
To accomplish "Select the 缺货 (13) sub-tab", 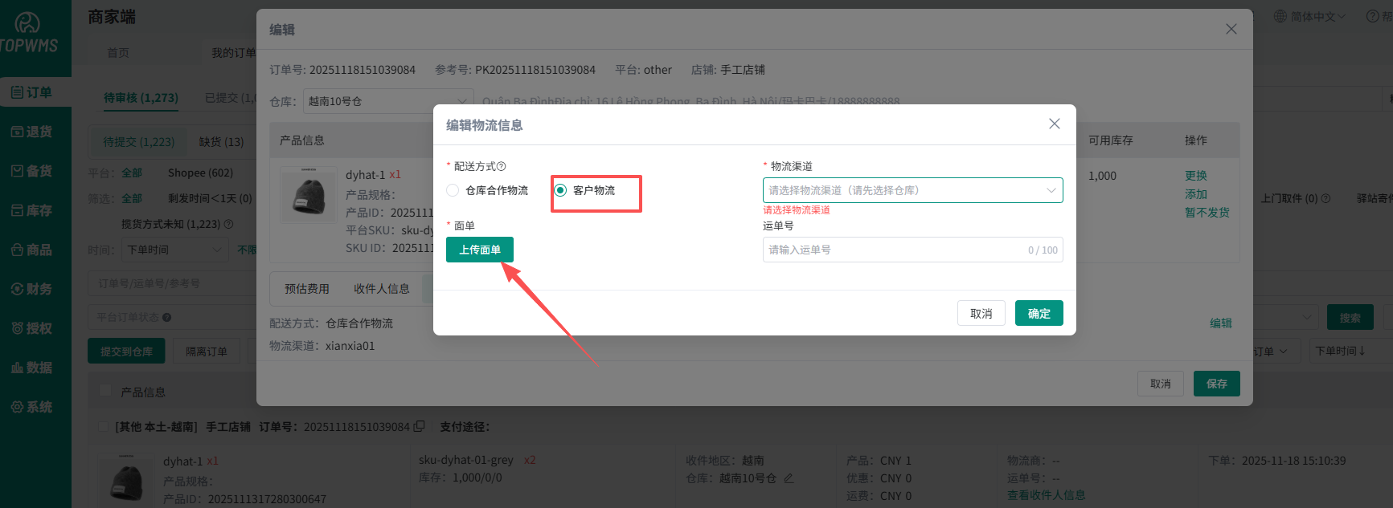I will [221, 142].
